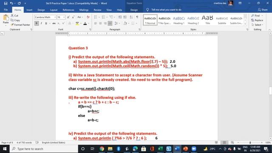
Task: Switch to Web Layout view in status bar
Action: pos(232,142)
